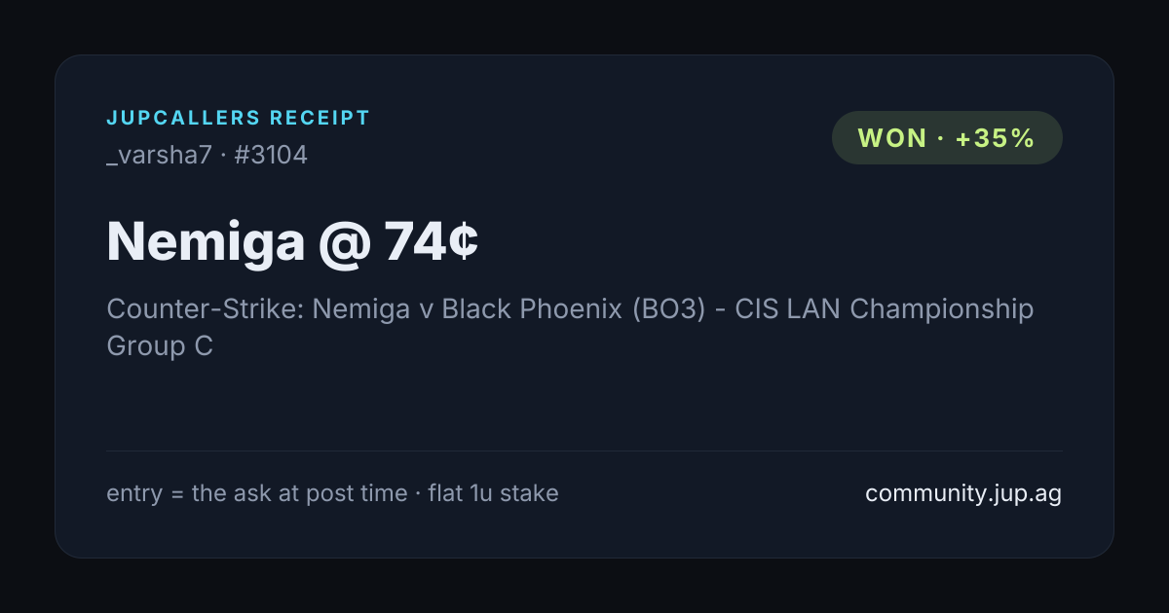Screen dimensions: 1169x613
Task: Click the (BO3) format text
Action: (x=668, y=309)
